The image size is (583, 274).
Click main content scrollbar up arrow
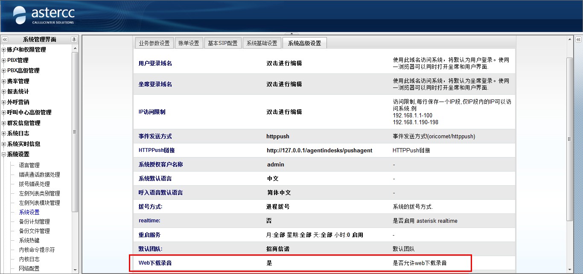tap(569, 39)
